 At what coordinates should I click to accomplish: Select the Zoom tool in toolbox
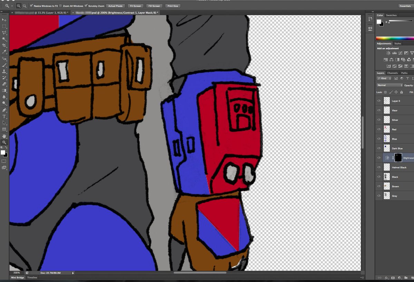pyautogui.click(x=4, y=142)
